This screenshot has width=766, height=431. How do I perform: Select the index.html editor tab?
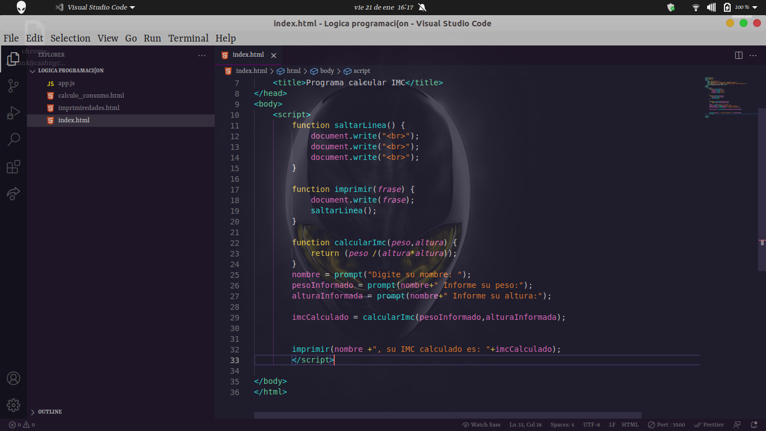click(x=248, y=55)
